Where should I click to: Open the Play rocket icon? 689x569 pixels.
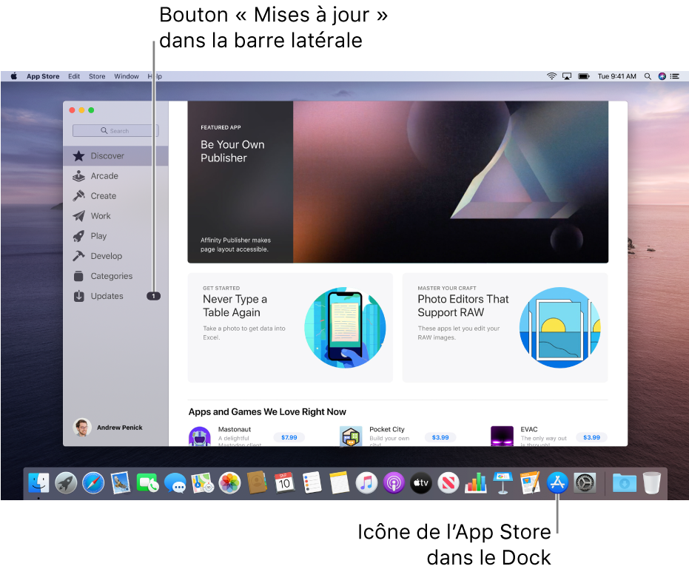point(78,236)
